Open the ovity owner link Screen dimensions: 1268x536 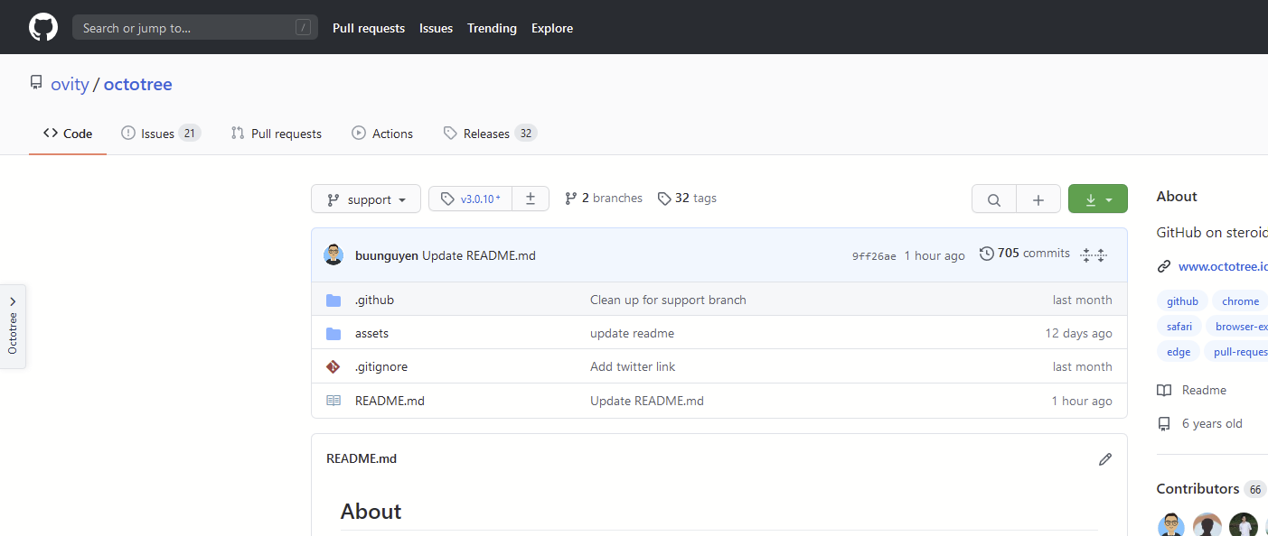(70, 84)
